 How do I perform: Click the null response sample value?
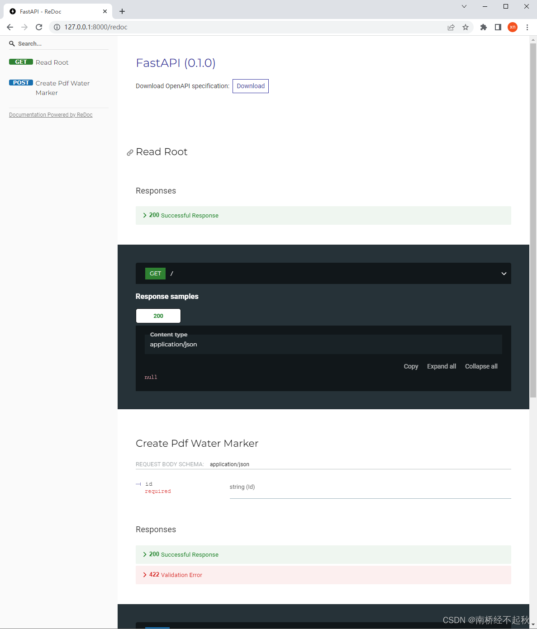(151, 377)
